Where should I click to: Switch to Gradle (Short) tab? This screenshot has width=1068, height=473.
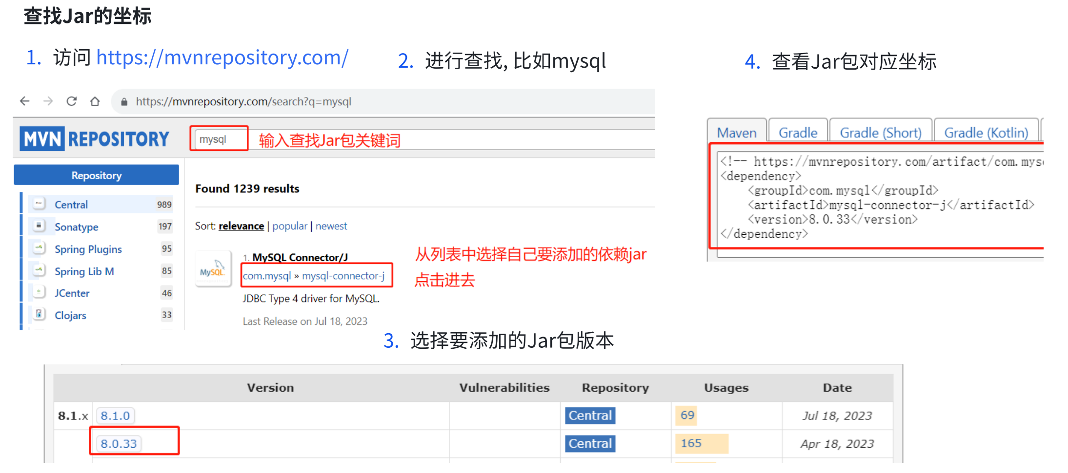pos(881,132)
